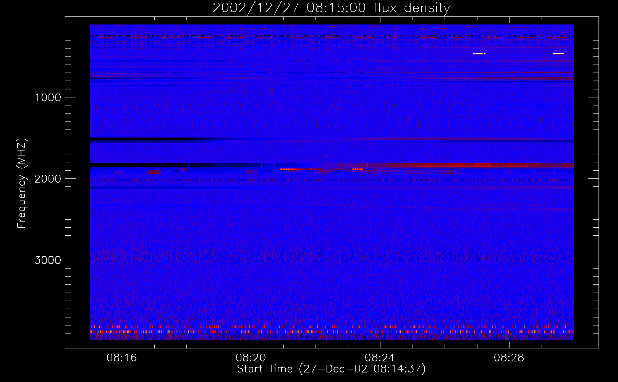Screen dimensions: 618x382
Task: Click the 1000 frequency tick label
Action: coord(48,97)
